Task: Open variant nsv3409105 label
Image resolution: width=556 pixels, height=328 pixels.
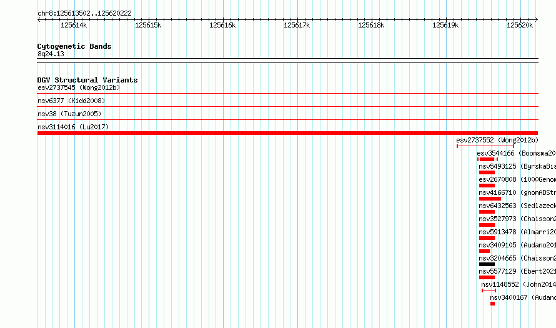Action: coord(517,245)
